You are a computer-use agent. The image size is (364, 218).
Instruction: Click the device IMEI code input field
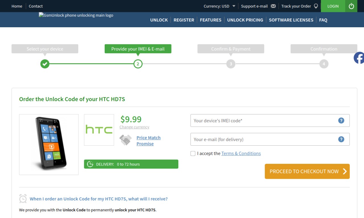click(x=270, y=120)
